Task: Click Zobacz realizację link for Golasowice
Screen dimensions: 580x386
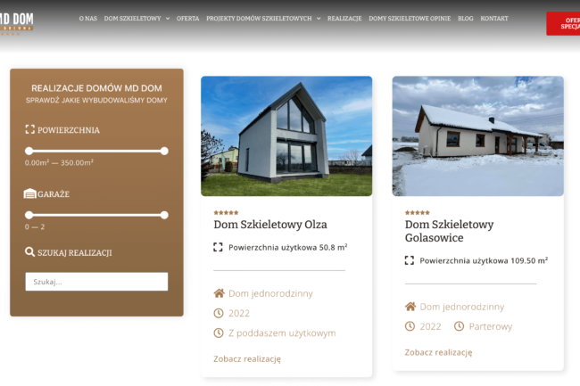Action: pos(438,352)
